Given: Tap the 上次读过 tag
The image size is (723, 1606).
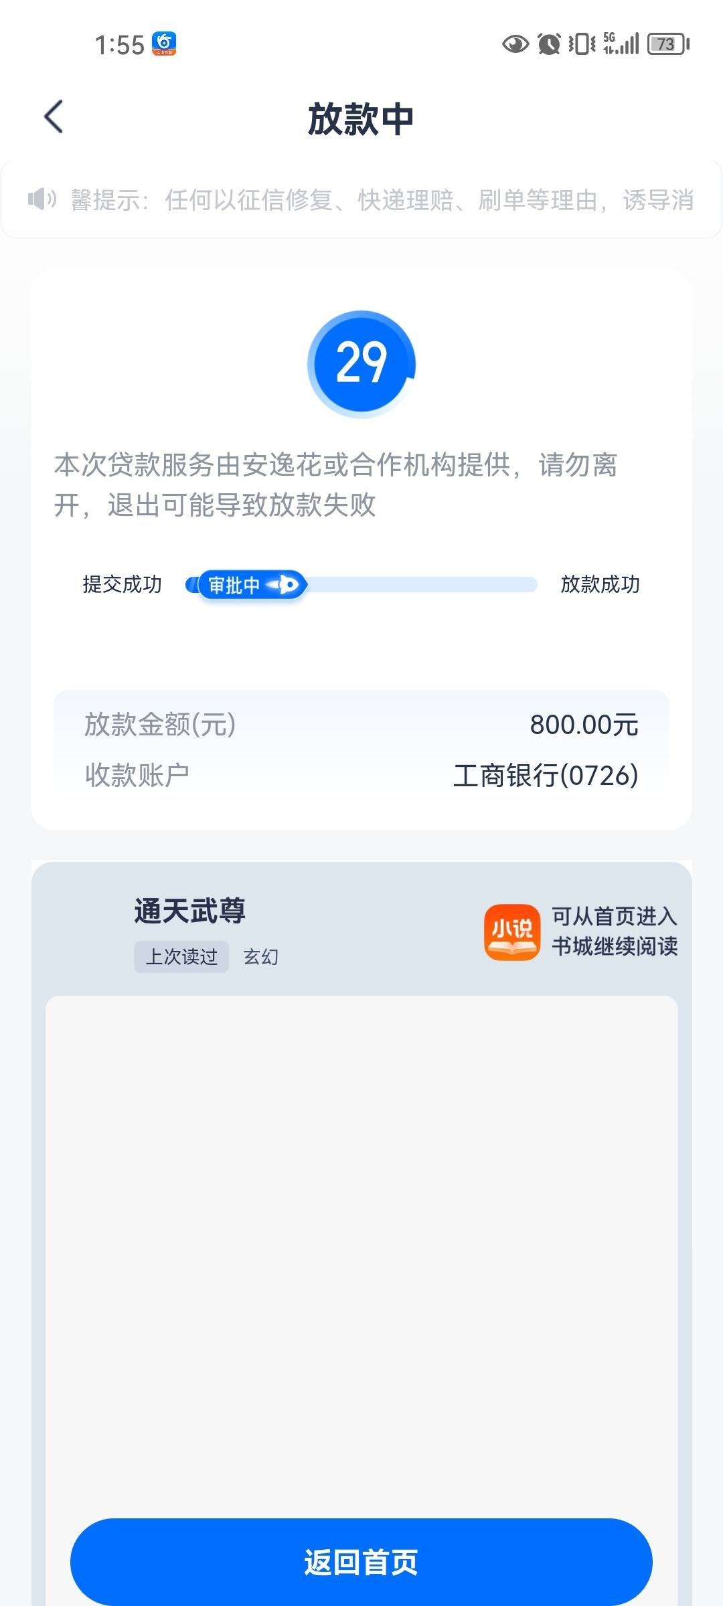Looking at the screenshot, I should click(x=181, y=957).
